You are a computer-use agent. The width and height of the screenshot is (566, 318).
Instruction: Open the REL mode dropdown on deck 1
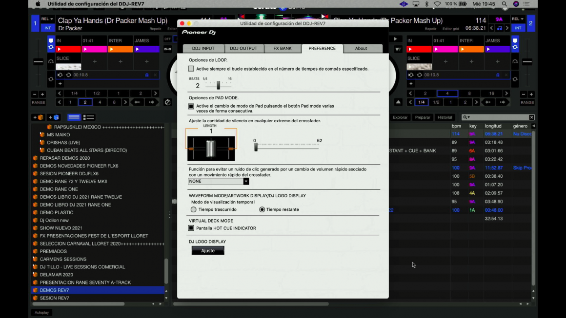point(47,19)
